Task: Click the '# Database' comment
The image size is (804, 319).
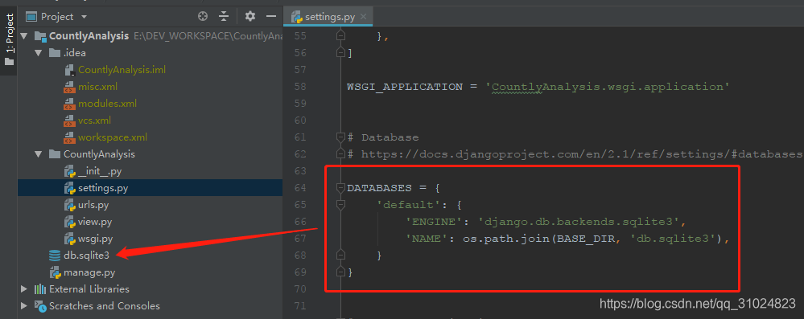Action: (383, 137)
